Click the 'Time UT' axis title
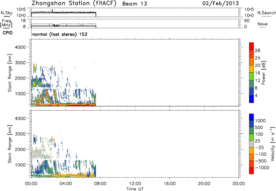Screen dimensions: 276x191 point(135,189)
